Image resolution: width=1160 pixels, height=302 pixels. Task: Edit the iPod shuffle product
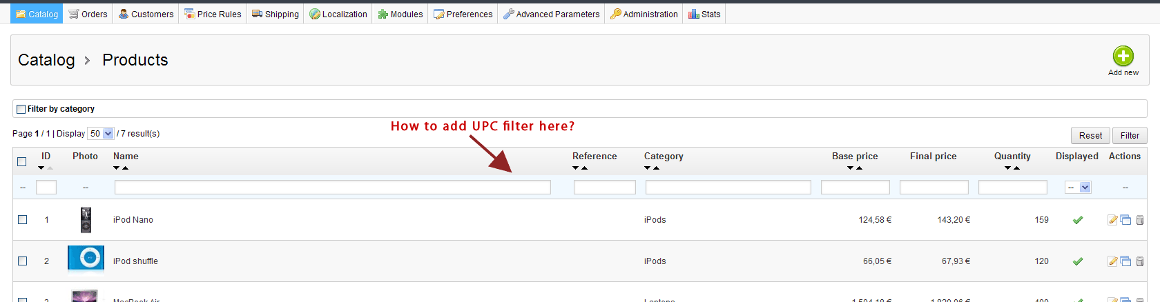[x=1112, y=261]
